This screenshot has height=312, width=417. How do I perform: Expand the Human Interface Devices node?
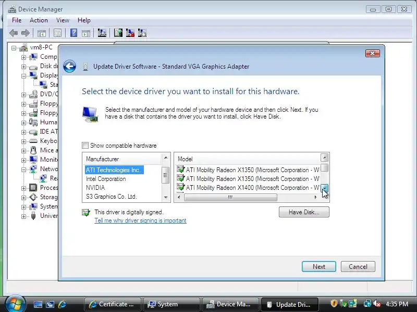[x=23, y=123]
